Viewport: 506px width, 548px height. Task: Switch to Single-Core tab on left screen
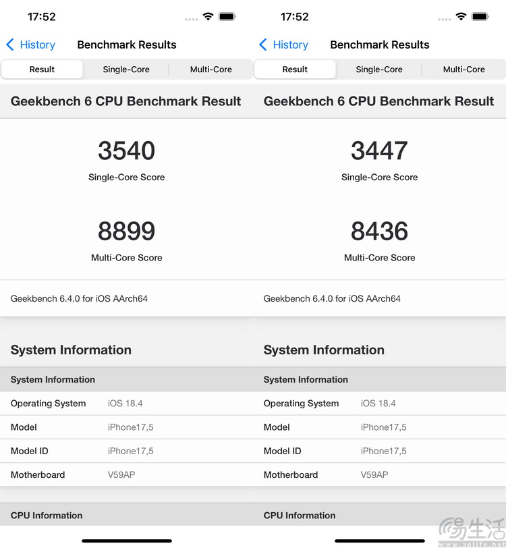pos(126,70)
